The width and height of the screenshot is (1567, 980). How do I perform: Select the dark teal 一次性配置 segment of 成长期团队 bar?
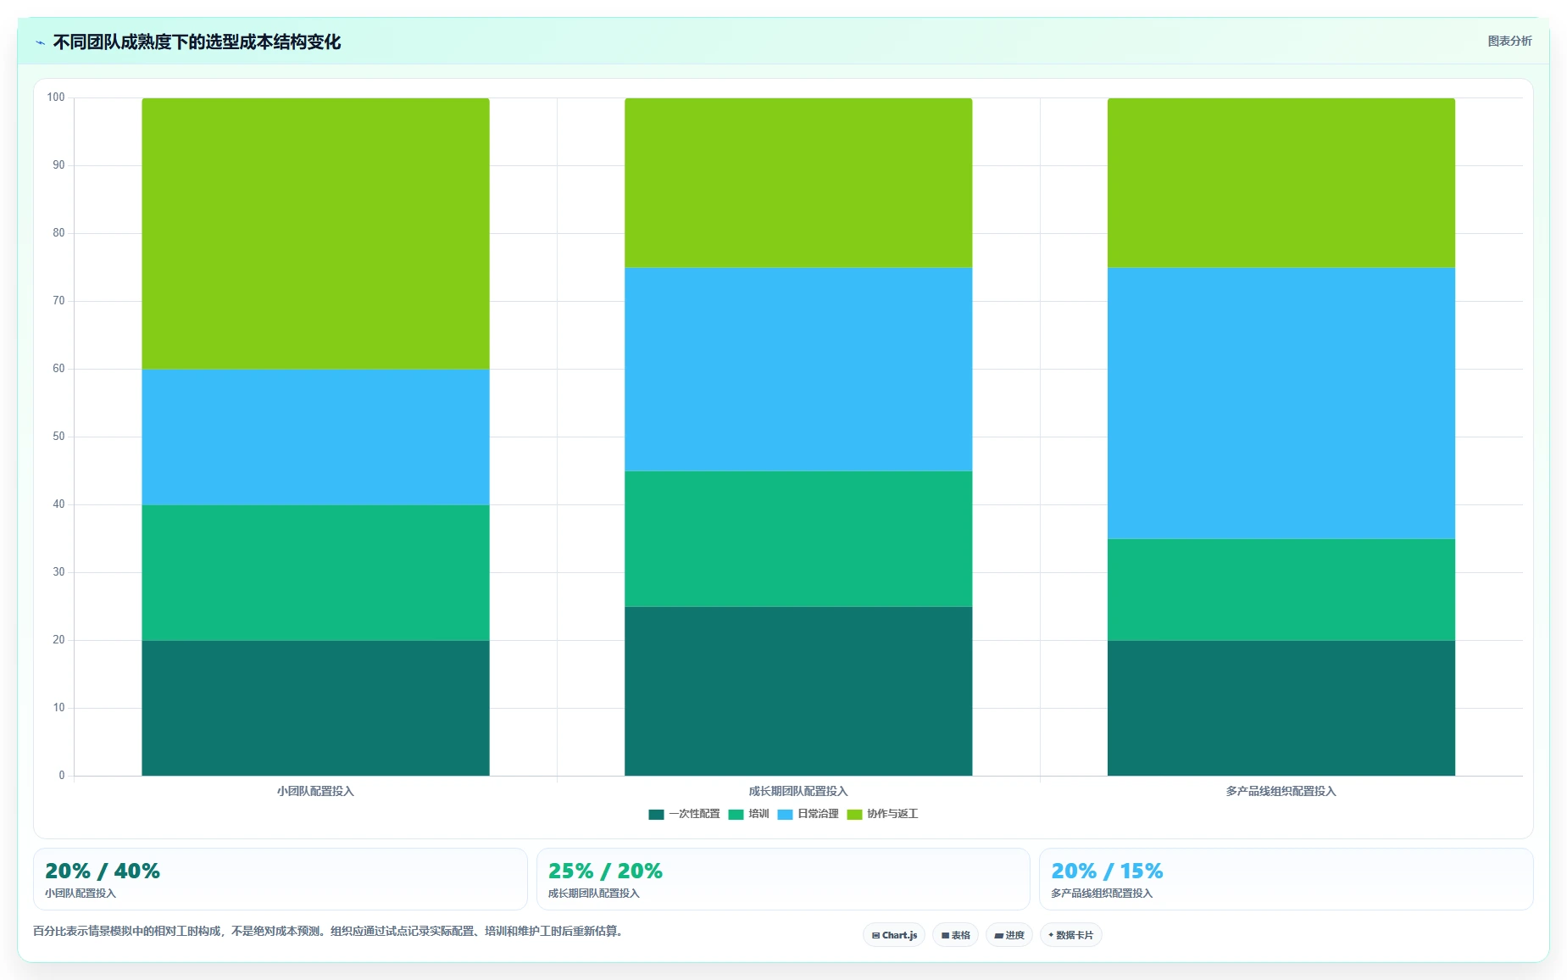click(x=798, y=691)
